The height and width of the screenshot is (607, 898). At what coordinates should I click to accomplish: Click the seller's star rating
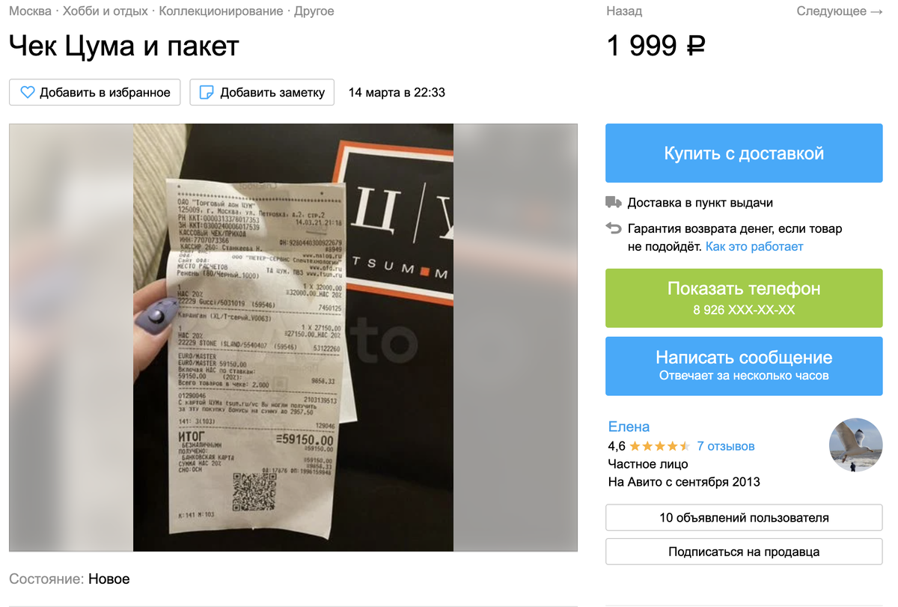[659, 446]
